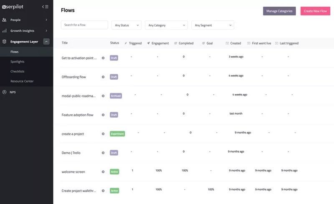334x204 pixels.
Task: Collapse the sidebar with the menu icon
Action: point(46,7)
